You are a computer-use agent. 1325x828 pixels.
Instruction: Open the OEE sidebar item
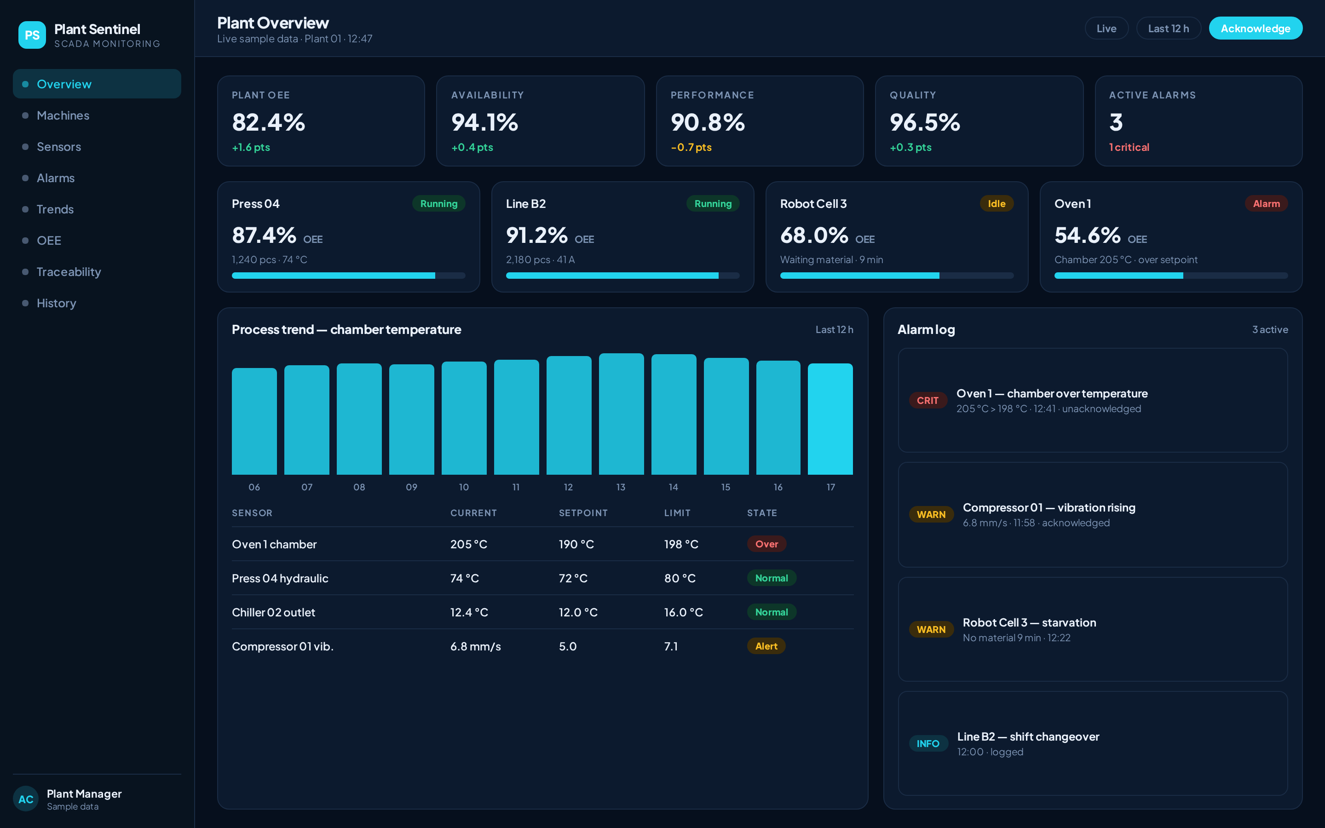tap(97, 240)
